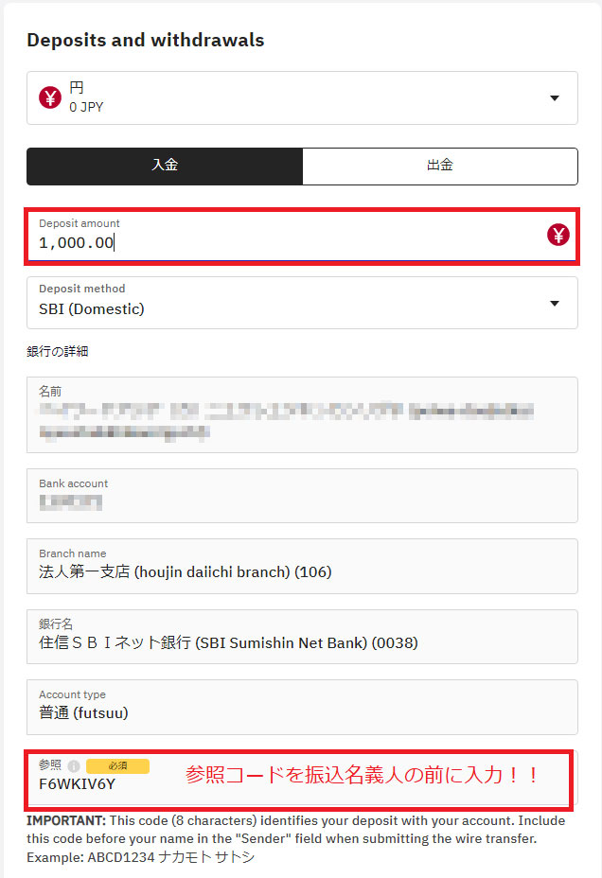Click the red yen currency icon beside 円

[x=50, y=98]
